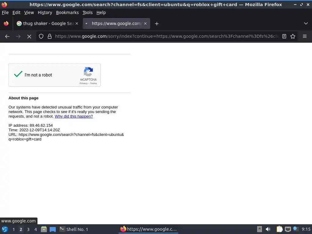This screenshot has height=234, width=312.
Task: Toggle reader view icon in address bar
Action: pyautogui.click(x=284, y=37)
